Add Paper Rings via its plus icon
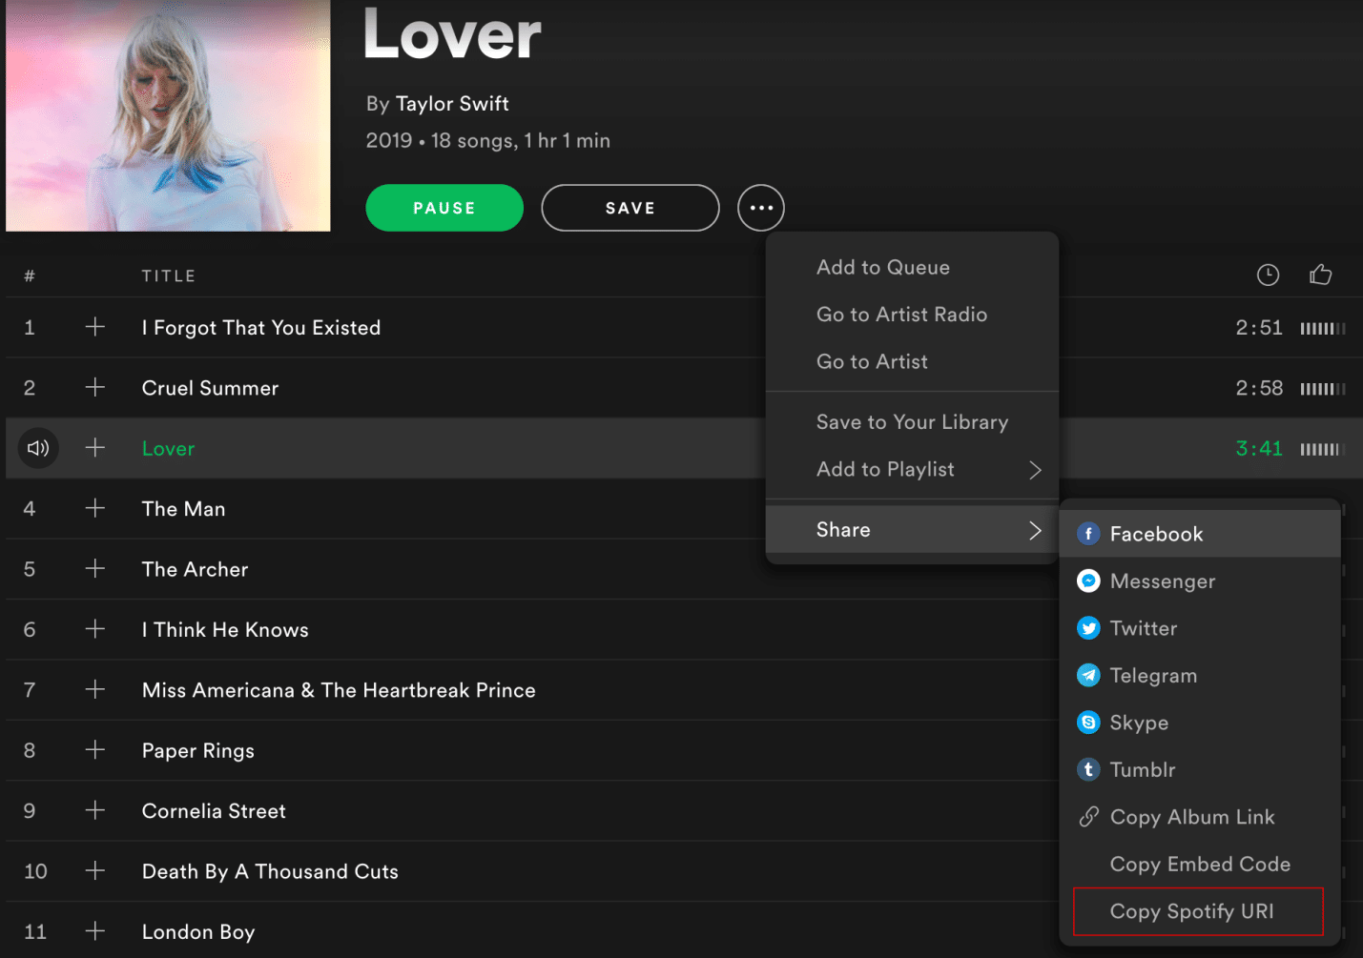The width and height of the screenshot is (1363, 958). click(x=95, y=749)
